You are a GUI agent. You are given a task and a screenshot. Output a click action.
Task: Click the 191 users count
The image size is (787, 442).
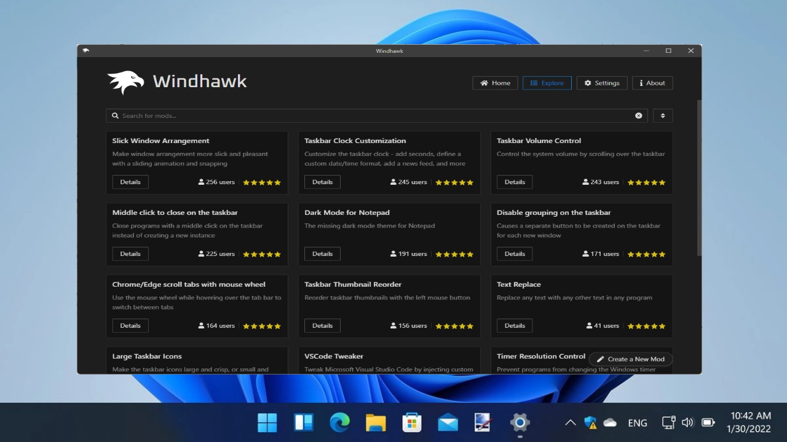pos(409,254)
